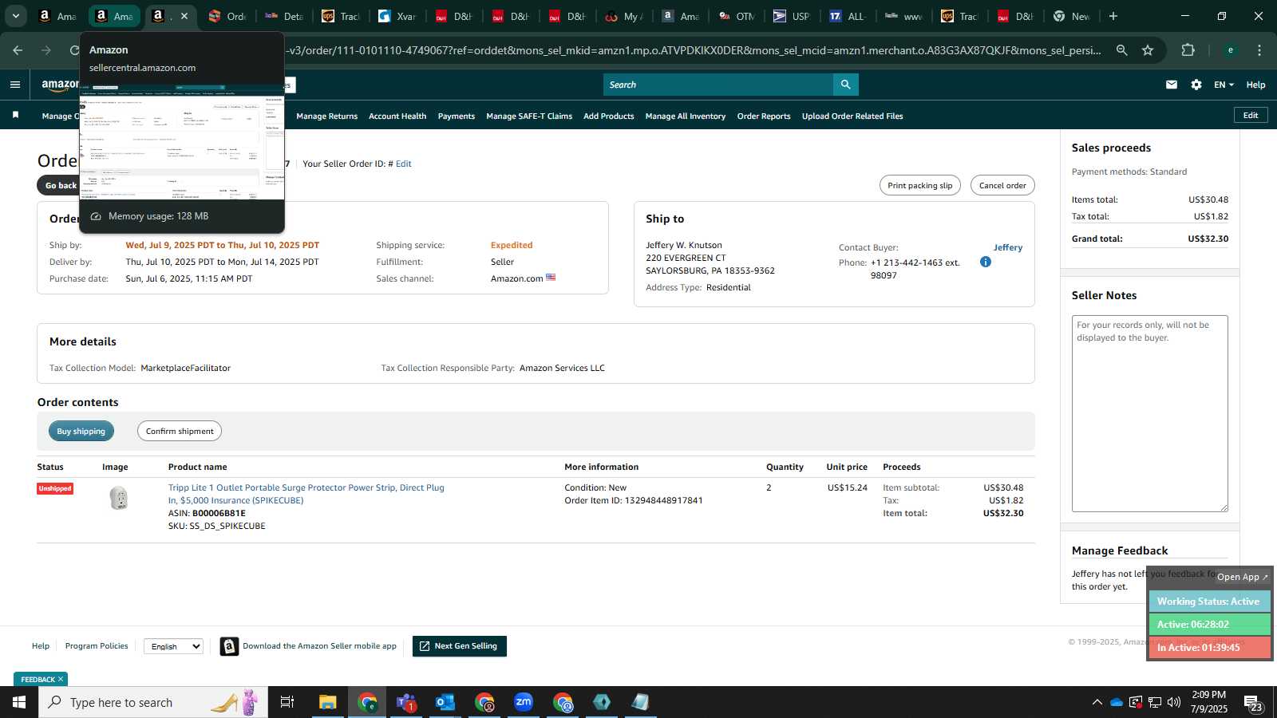Click the product thumbnail of the surge protector
1277x718 pixels.
click(118, 499)
